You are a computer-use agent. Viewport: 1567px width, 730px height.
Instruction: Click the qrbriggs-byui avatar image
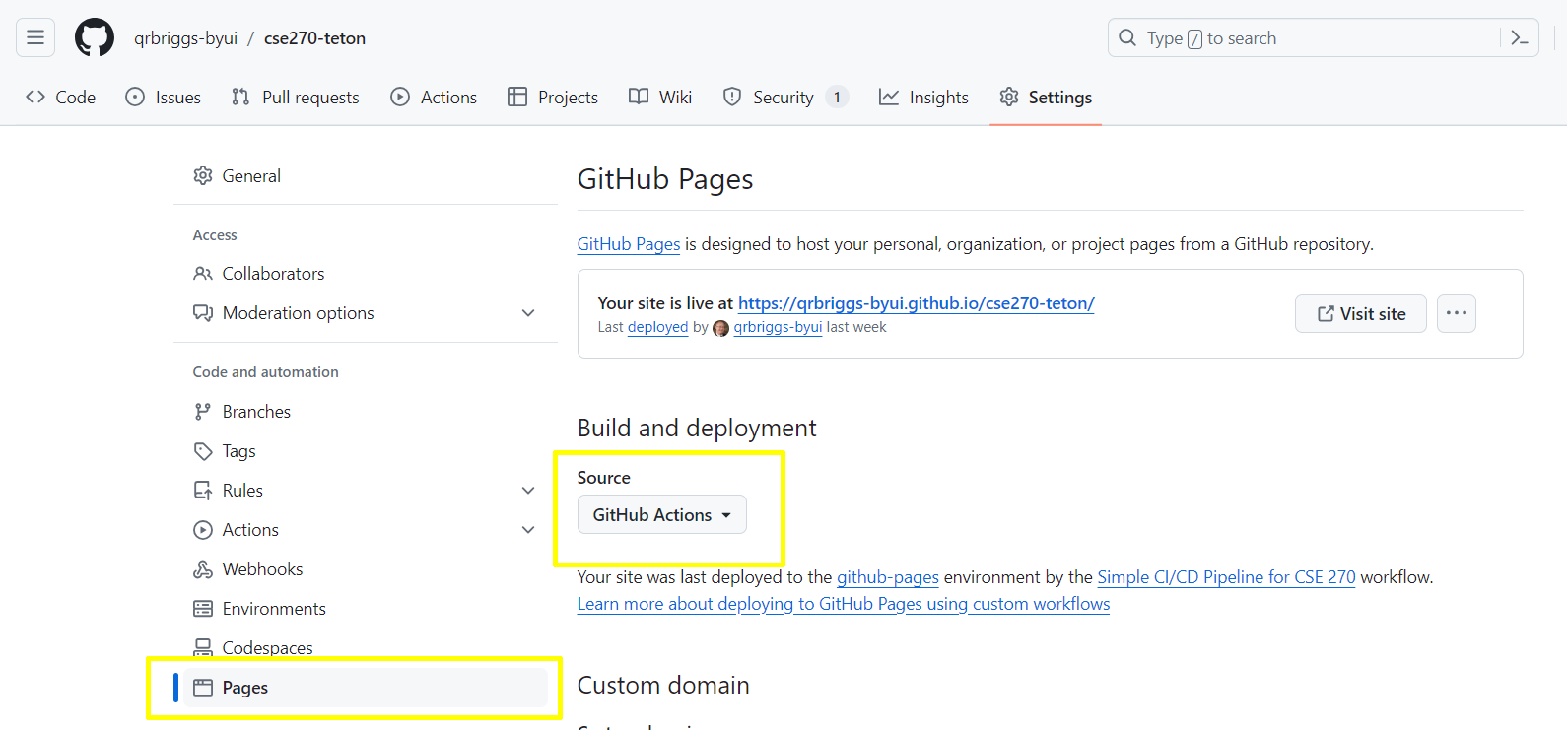720,328
